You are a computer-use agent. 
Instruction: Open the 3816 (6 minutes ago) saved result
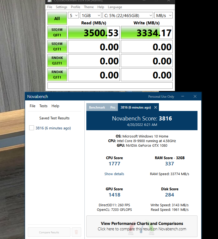[53, 128]
